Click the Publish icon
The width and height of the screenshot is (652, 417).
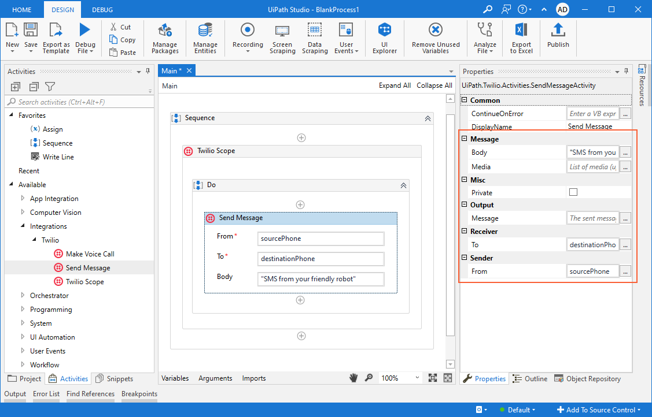(x=558, y=30)
